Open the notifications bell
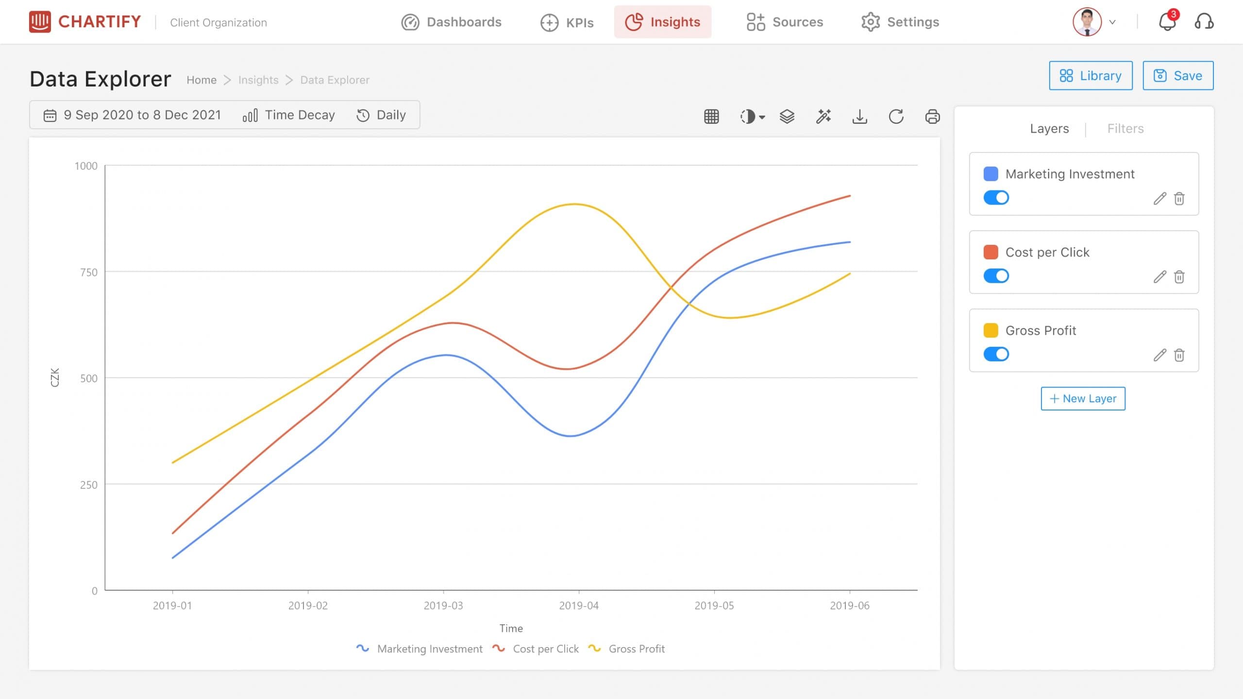The height and width of the screenshot is (699, 1243). point(1167,22)
